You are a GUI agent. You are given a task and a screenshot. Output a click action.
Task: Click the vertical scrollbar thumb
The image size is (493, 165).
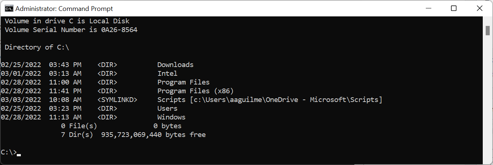tap(488, 31)
